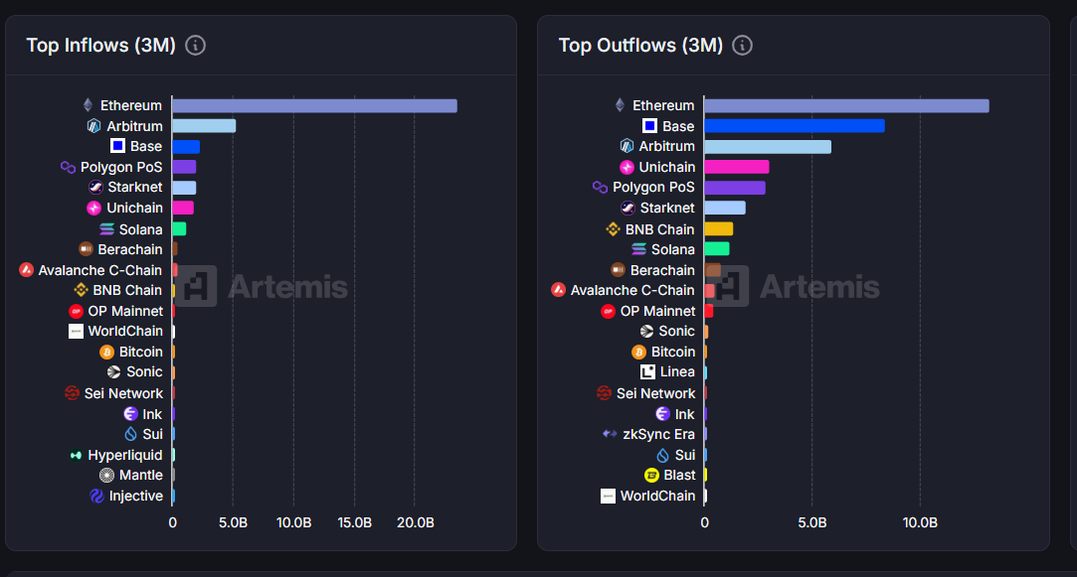This screenshot has height=577, width=1077.
Task: Select the "Solana" label in Top Outflows
Action: 673,249
